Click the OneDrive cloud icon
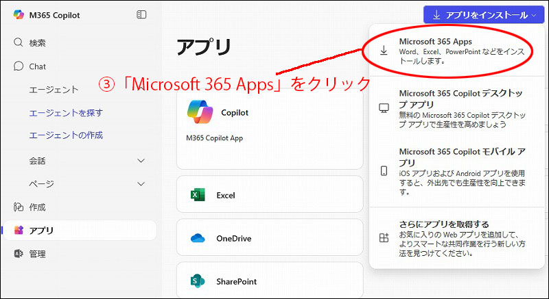Screen dimensions: 549x299 [x=198, y=238]
